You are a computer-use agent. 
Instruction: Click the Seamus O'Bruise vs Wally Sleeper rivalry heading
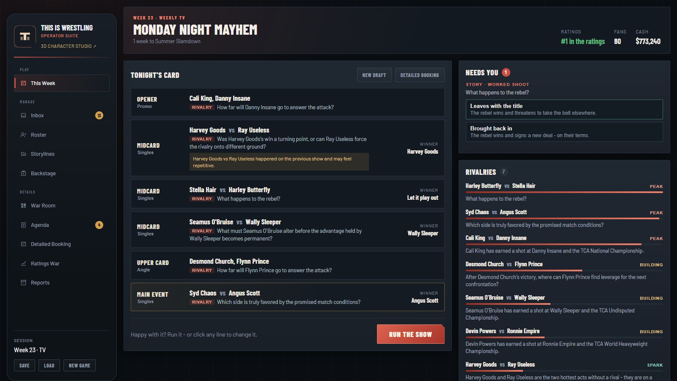click(505, 298)
